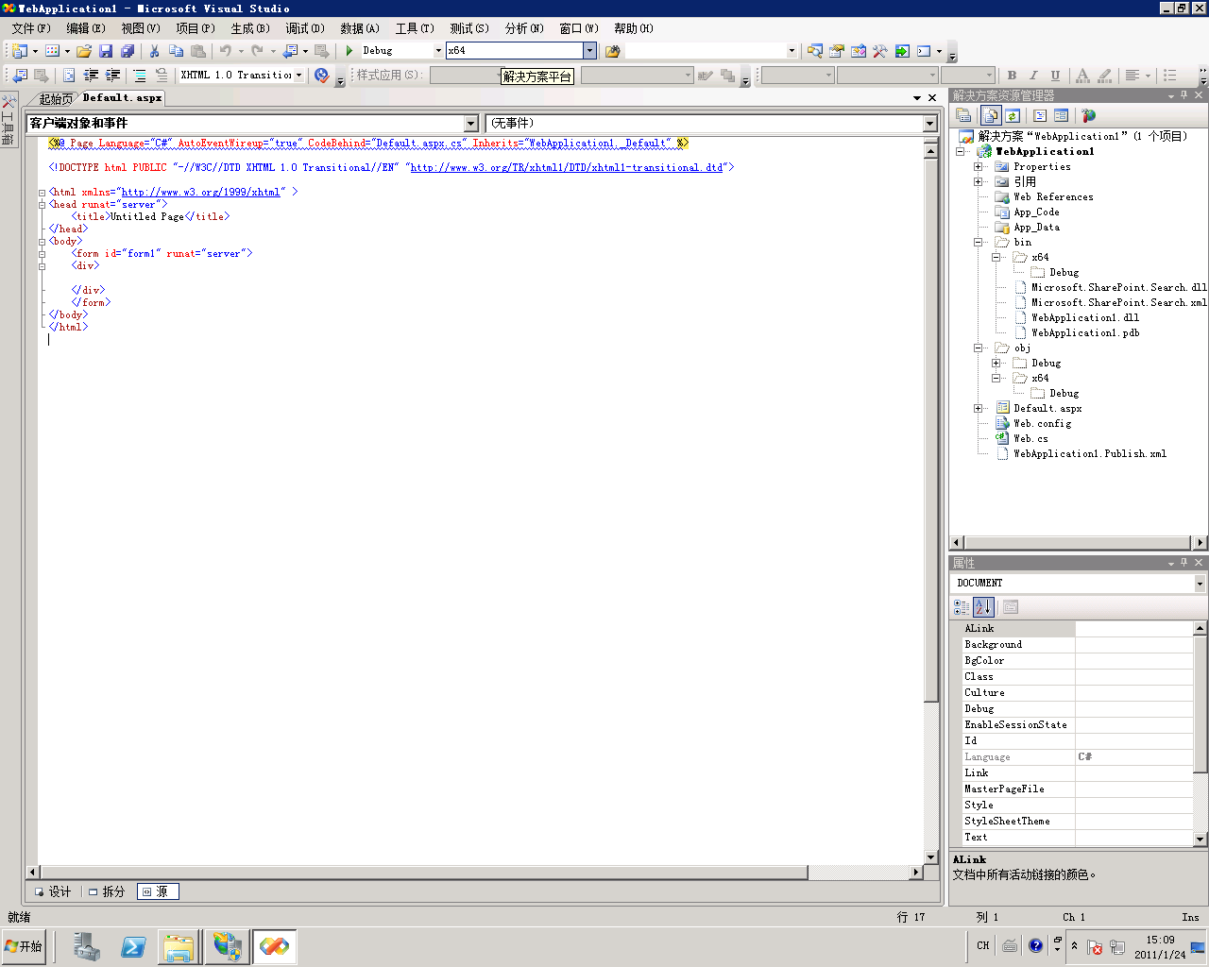Click the Find in Files icon
1209x967 pixels.
[x=612, y=51]
